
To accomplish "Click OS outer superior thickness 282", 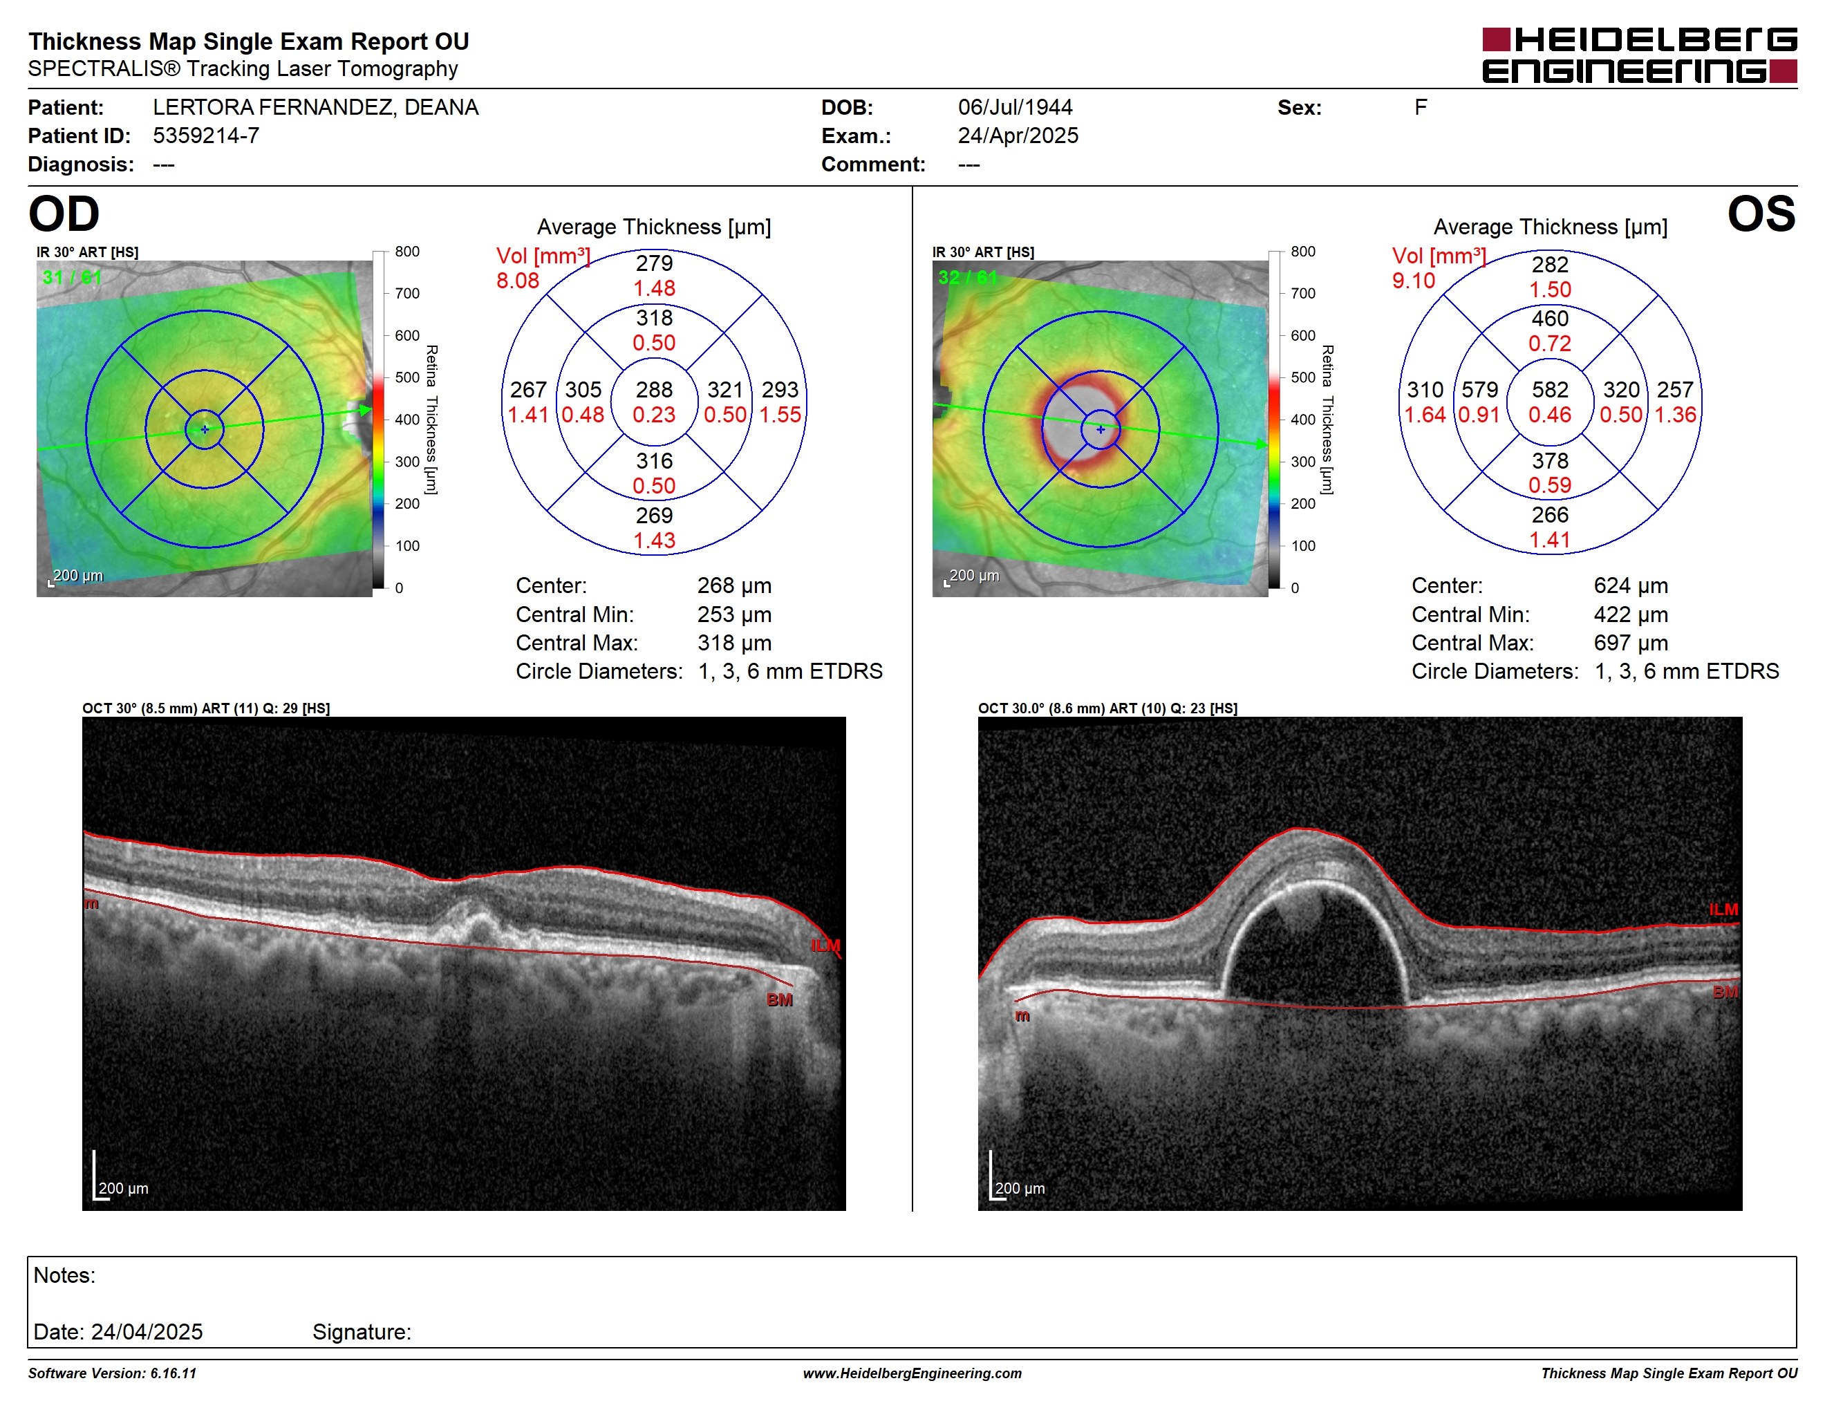I will tap(1550, 265).
